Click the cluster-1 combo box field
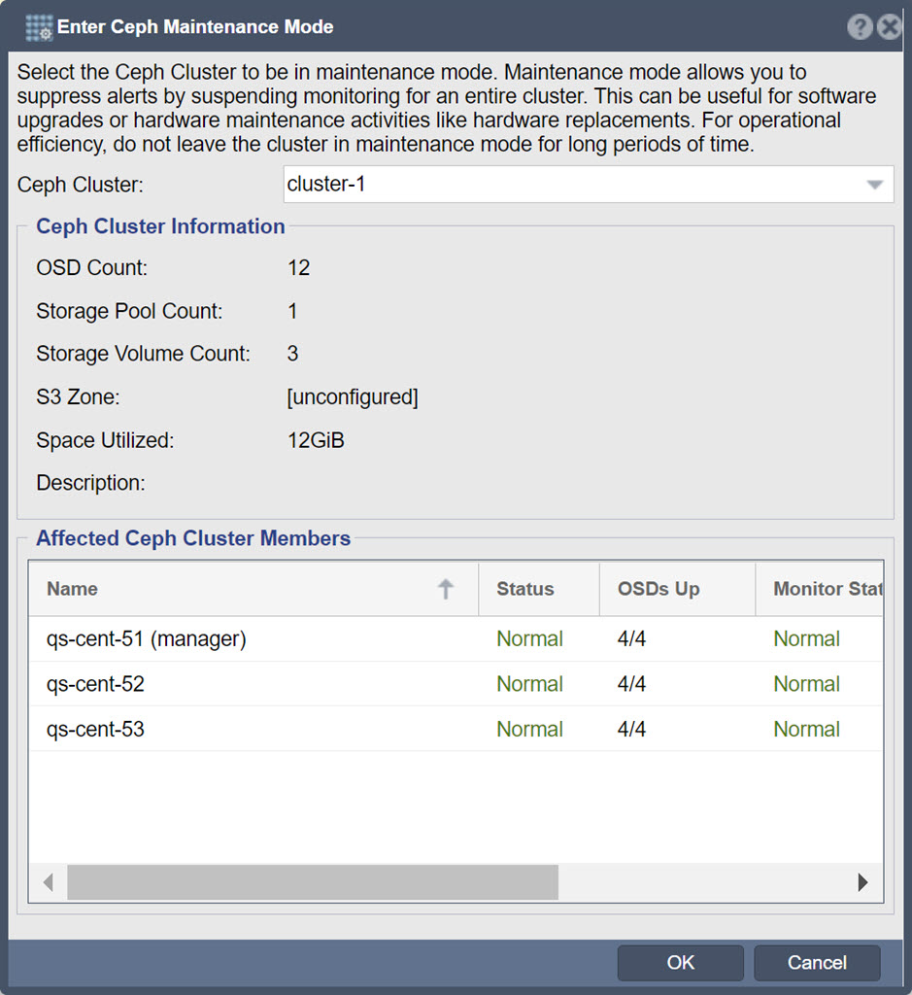The image size is (912, 995). pyautogui.click(x=588, y=185)
